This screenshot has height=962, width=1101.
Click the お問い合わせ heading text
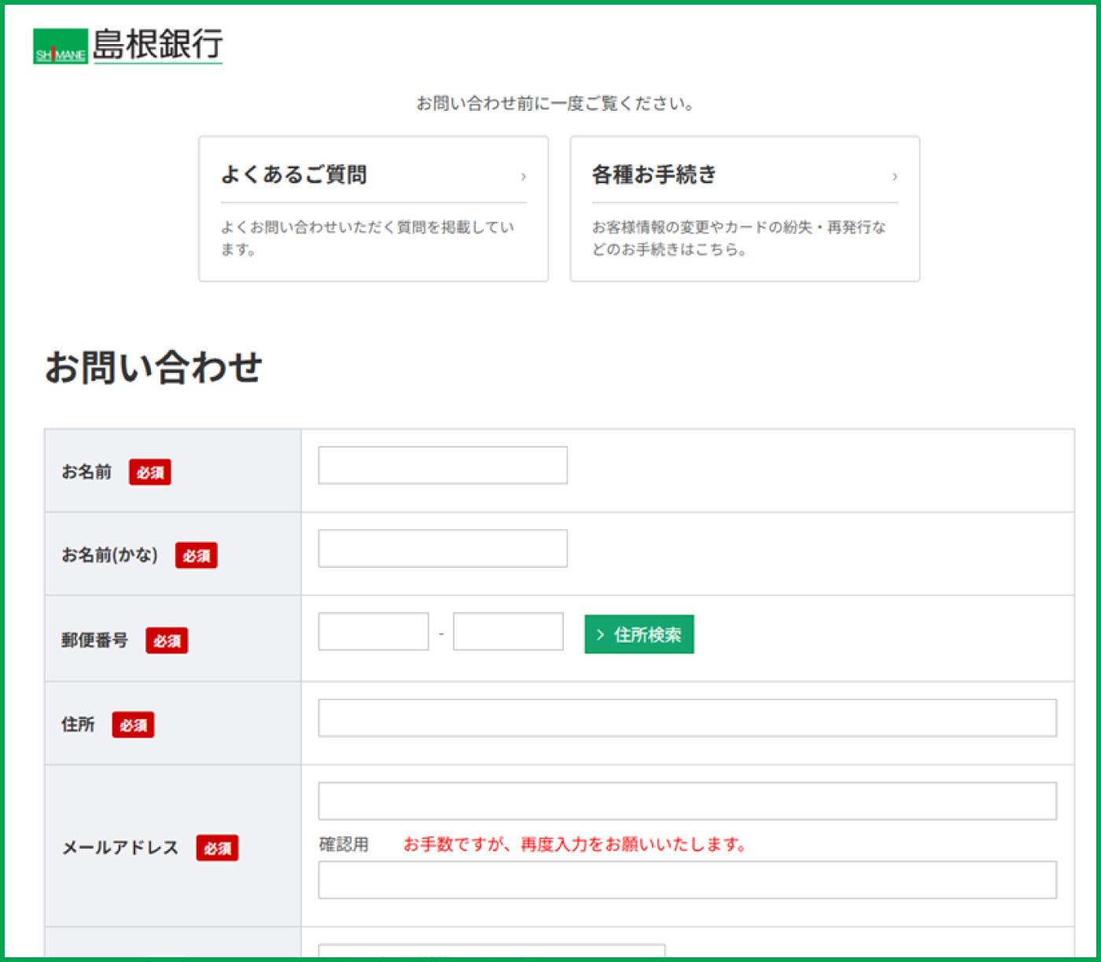pos(153,367)
